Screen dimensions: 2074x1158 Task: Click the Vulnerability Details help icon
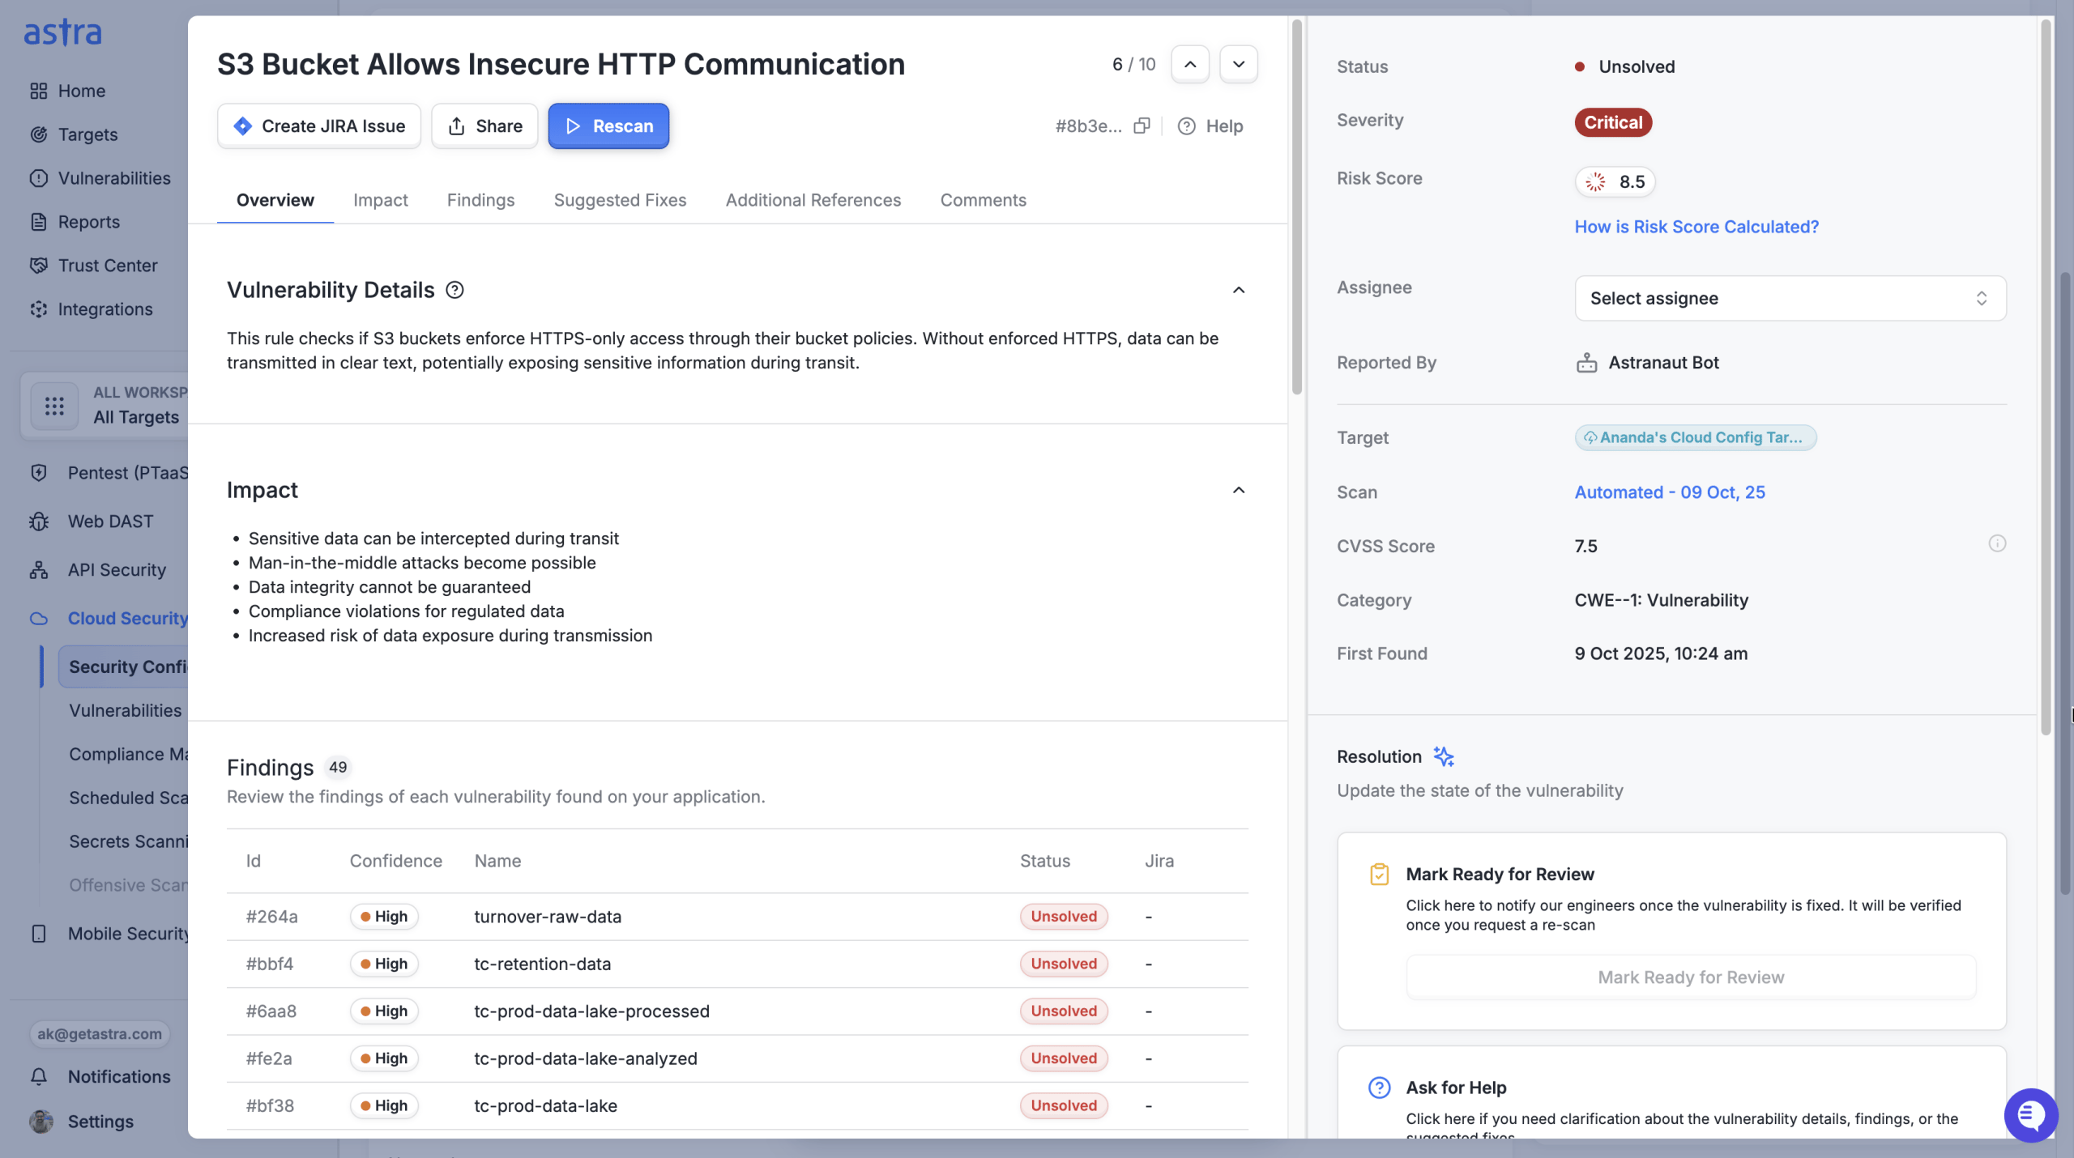(x=455, y=290)
